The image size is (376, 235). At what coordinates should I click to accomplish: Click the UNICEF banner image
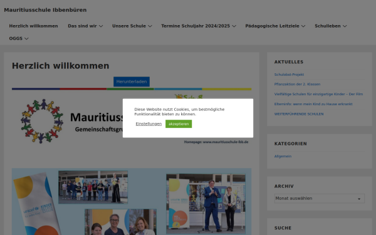click(x=37, y=204)
